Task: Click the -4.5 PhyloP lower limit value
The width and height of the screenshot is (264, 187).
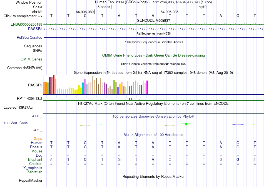Action: (x=36, y=130)
